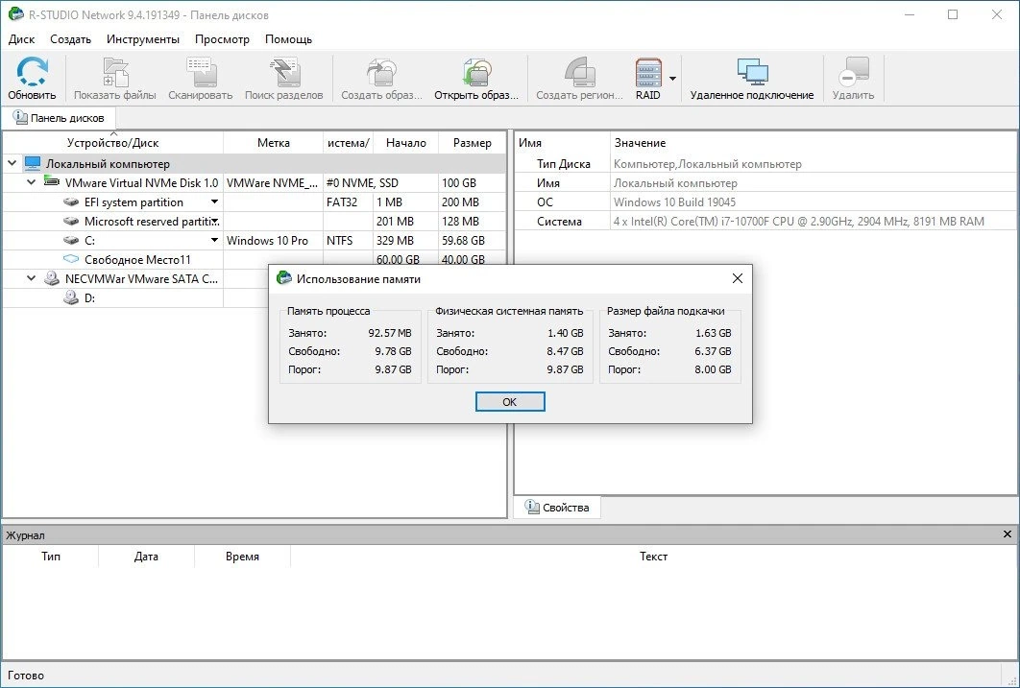Open the Диск menu
1020x688 pixels.
(21, 39)
